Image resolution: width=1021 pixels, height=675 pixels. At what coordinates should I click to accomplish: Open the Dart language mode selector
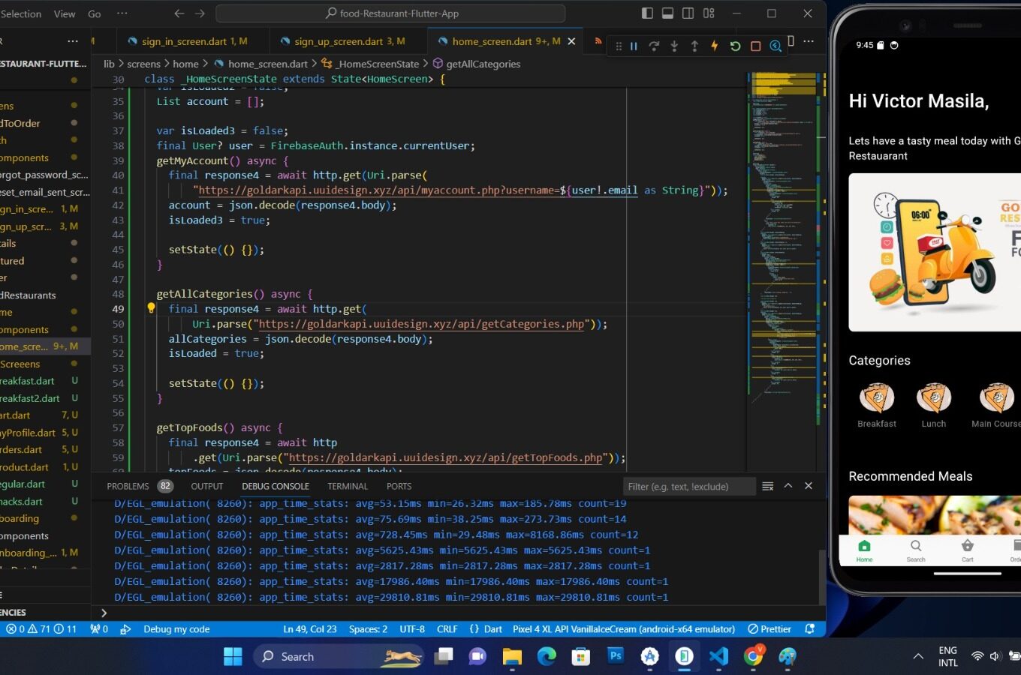coord(492,629)
